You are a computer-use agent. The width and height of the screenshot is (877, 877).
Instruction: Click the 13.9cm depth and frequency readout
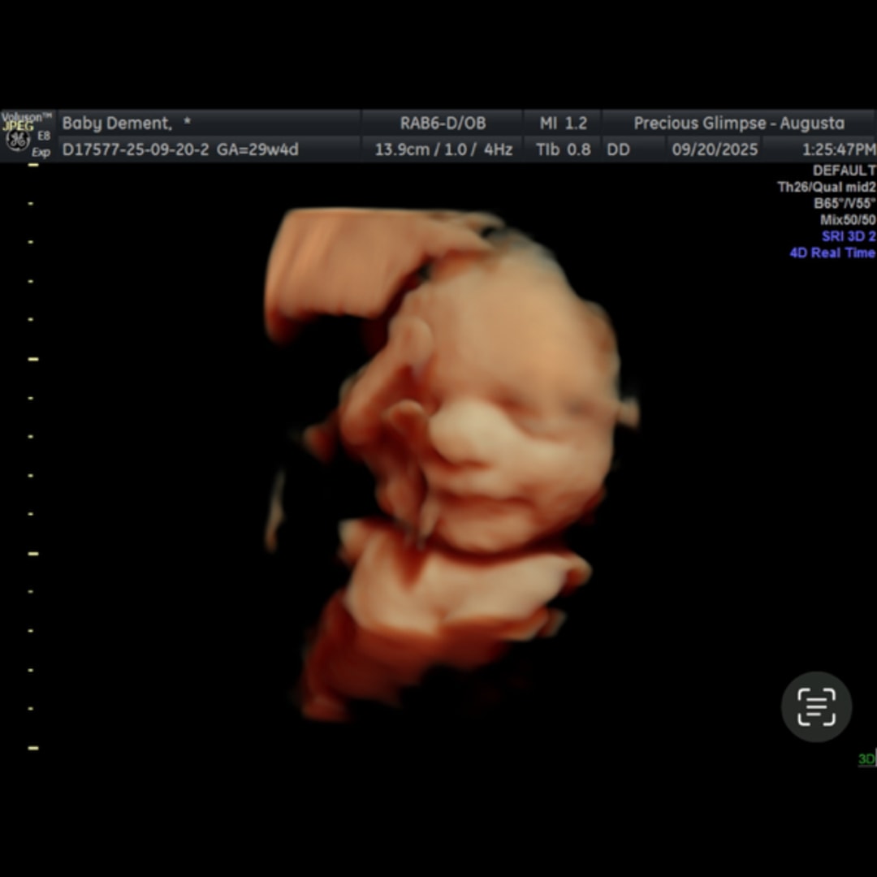(443, 149)
